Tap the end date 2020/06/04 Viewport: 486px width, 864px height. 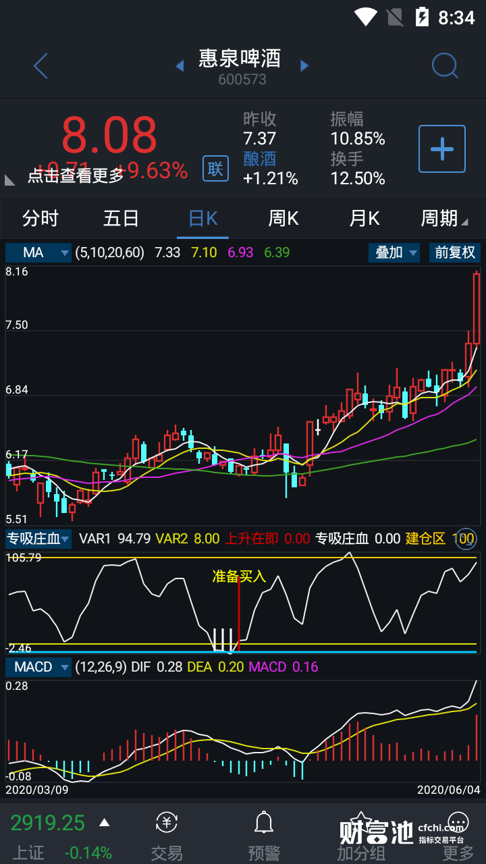448,789
